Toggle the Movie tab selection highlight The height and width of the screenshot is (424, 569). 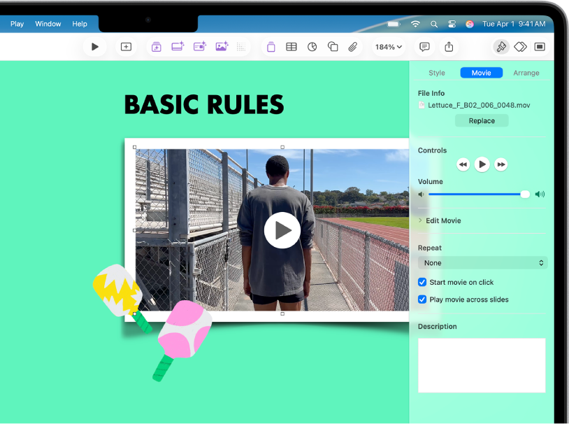pyautogui.click(x=482, y=72)
